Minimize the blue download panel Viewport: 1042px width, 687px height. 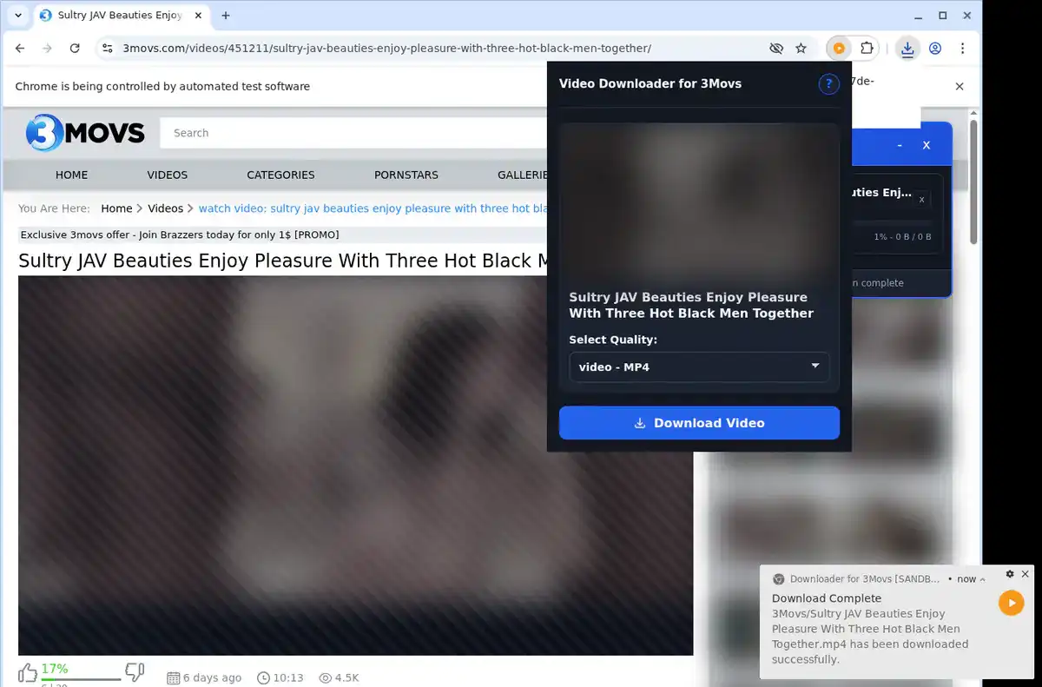[x=900, y=145]
